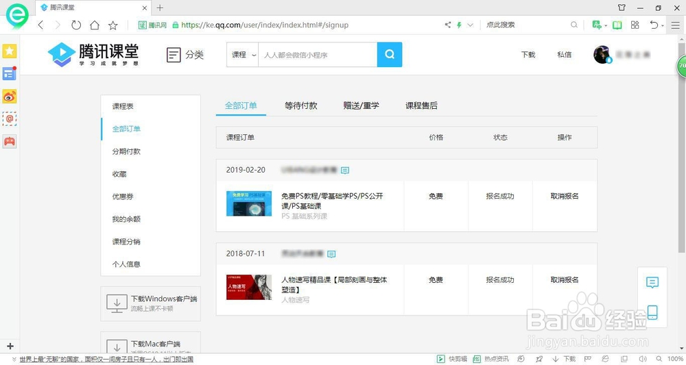Open the 免费PS教程 course title link
Image resolution: width=686 pixels, height=365 pixels.
click(x=332, y=201)
